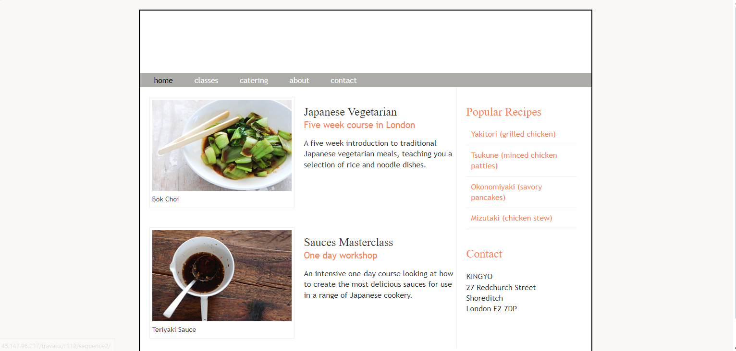Open the catering page

[x=254, y=81]
